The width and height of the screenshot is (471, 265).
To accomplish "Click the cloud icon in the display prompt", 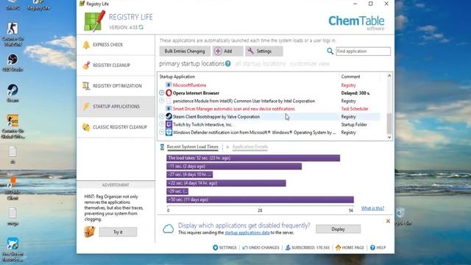I will tap(169, 229).
